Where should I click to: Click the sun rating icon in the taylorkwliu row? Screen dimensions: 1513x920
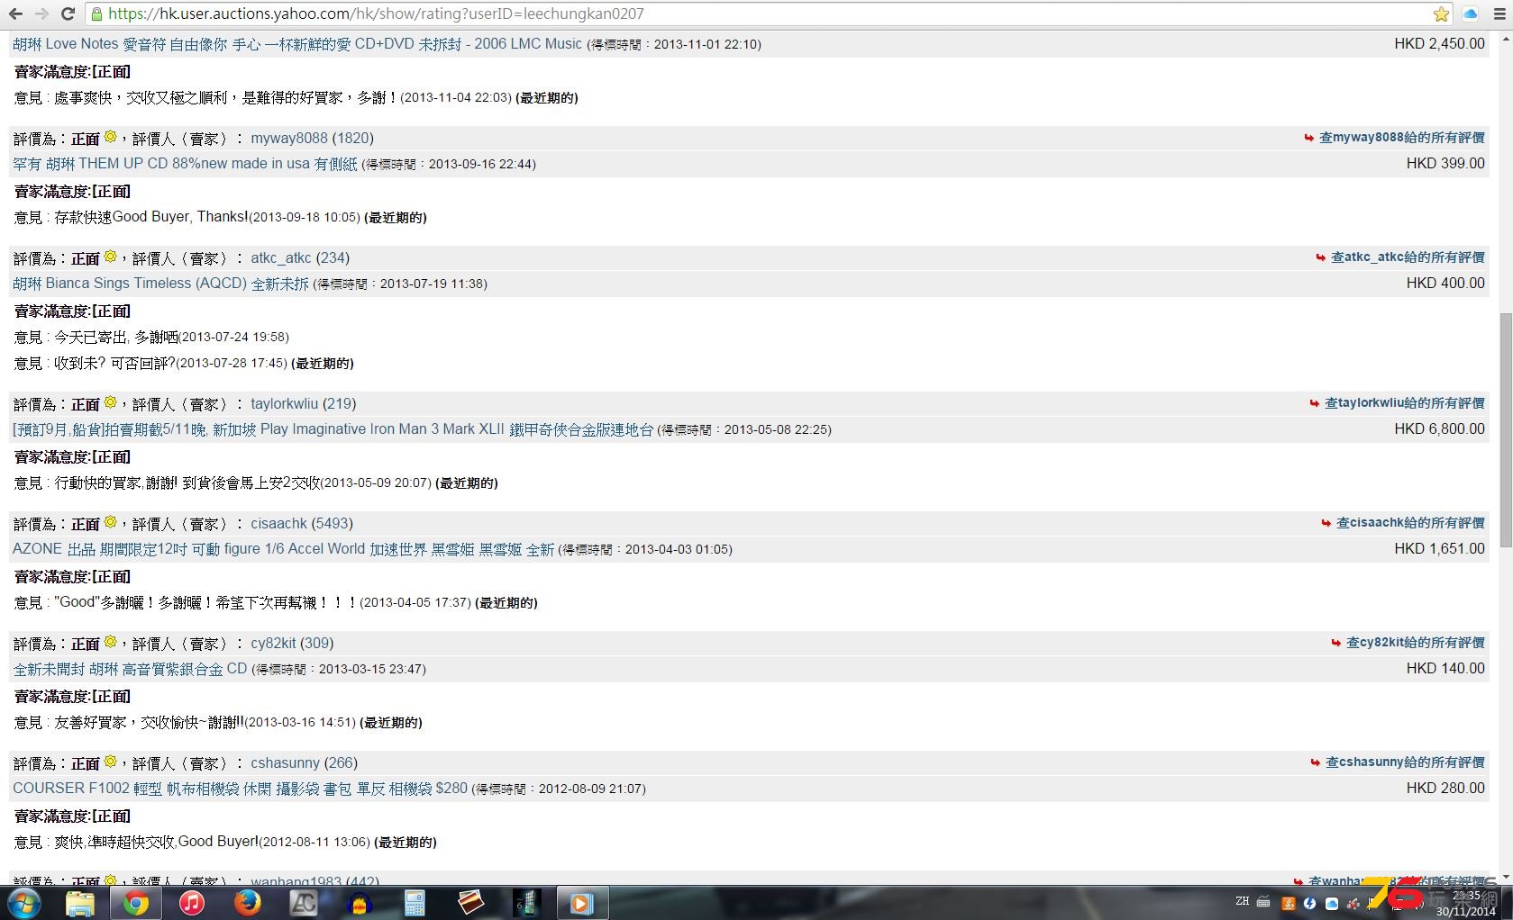point(110,402)
